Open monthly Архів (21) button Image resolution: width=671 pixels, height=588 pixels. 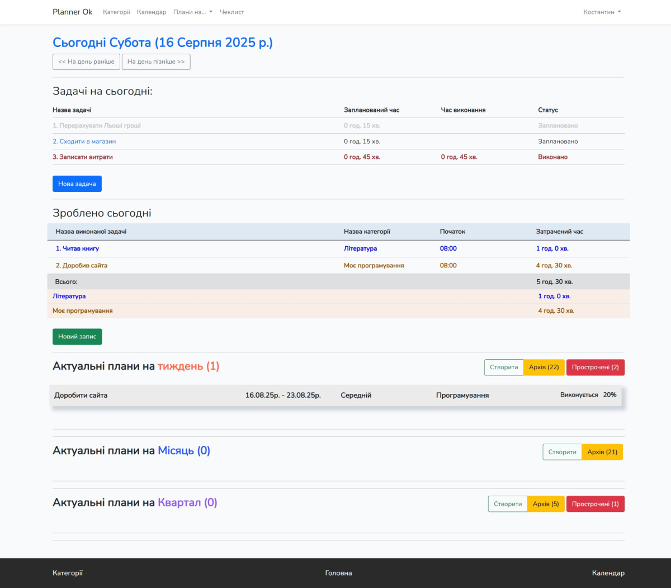tap(602, 452)
